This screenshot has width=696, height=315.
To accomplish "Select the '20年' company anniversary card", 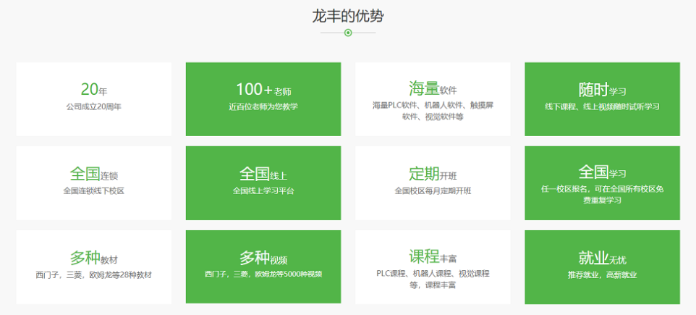I will pyautogui.click(x=93, y=98).
